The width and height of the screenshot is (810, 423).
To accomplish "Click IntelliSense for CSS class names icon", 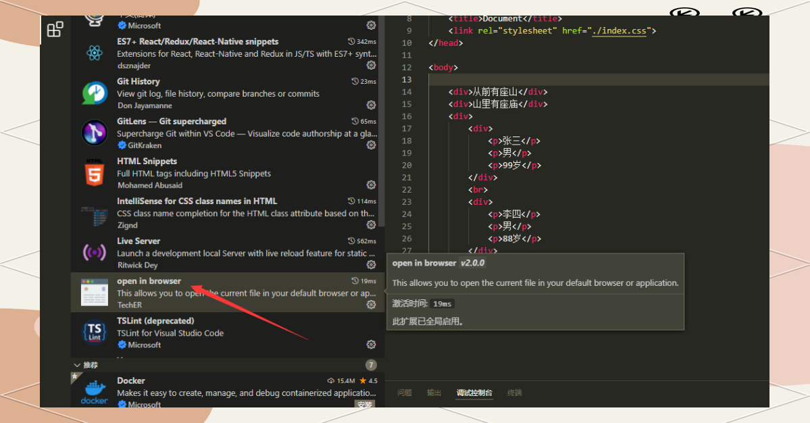I will click(94, 216).
